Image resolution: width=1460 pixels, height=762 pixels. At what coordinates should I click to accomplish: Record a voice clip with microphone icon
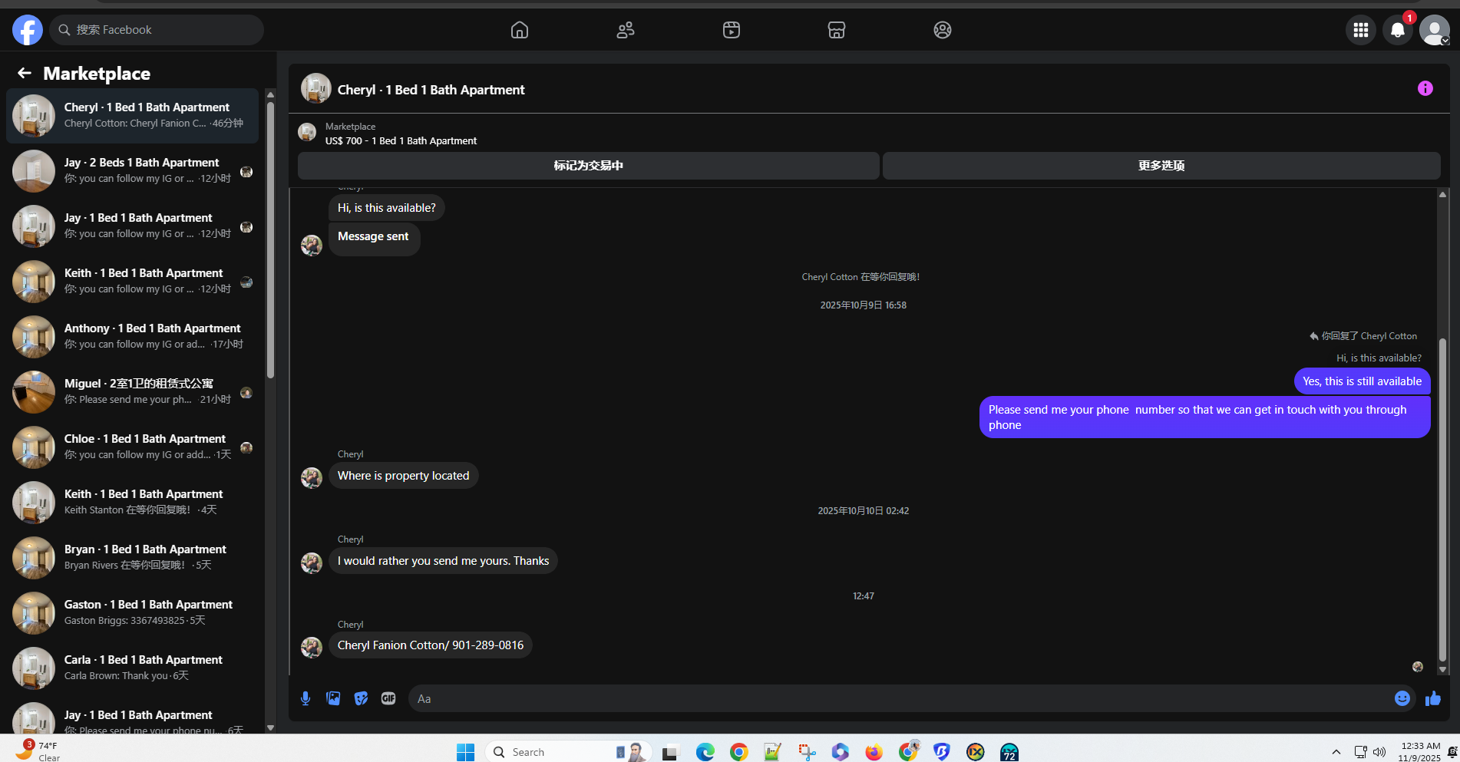tap(306, 698)
